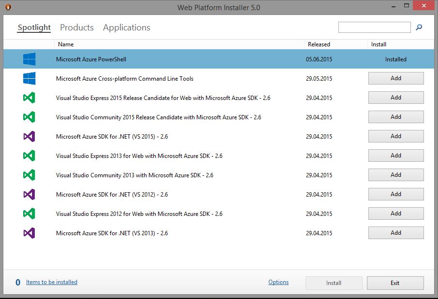Click icon for Azure SDK for .NET (VS 2015)
This screenshot has height=299, width=438.
coord(29,136)
